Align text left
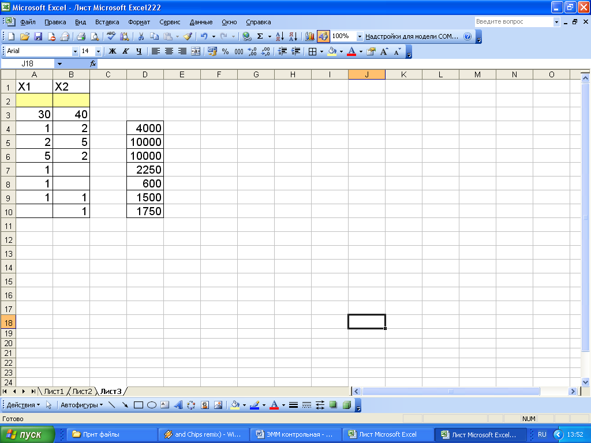The width and height of the screenshot is (591, 443). (155, 51)
